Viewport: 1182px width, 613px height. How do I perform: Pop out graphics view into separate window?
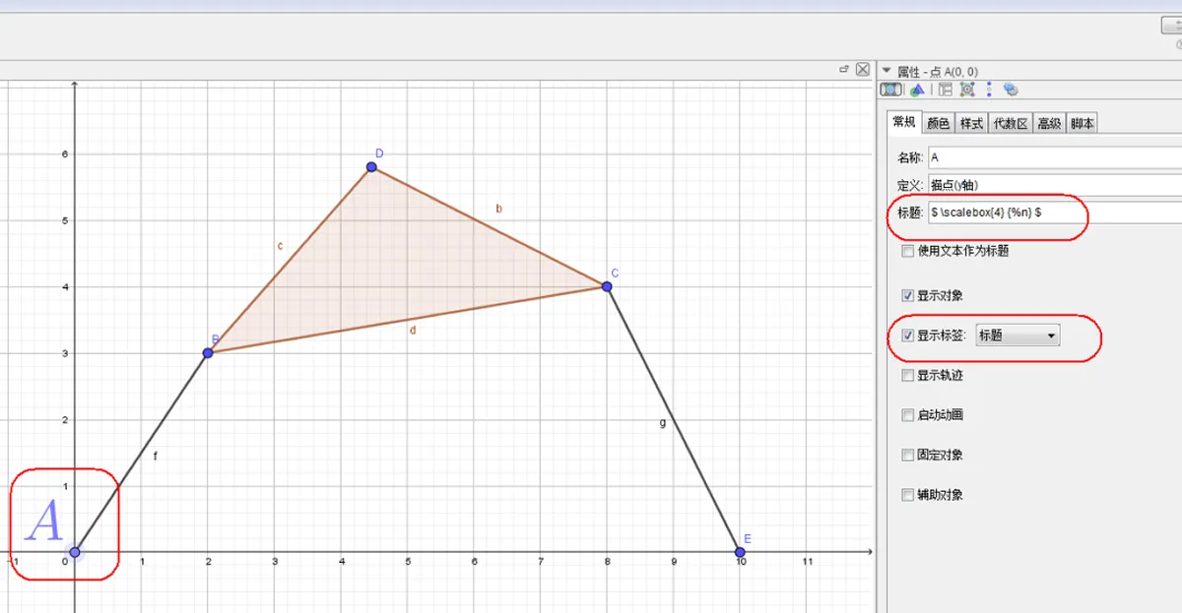(x=844, y=70)
